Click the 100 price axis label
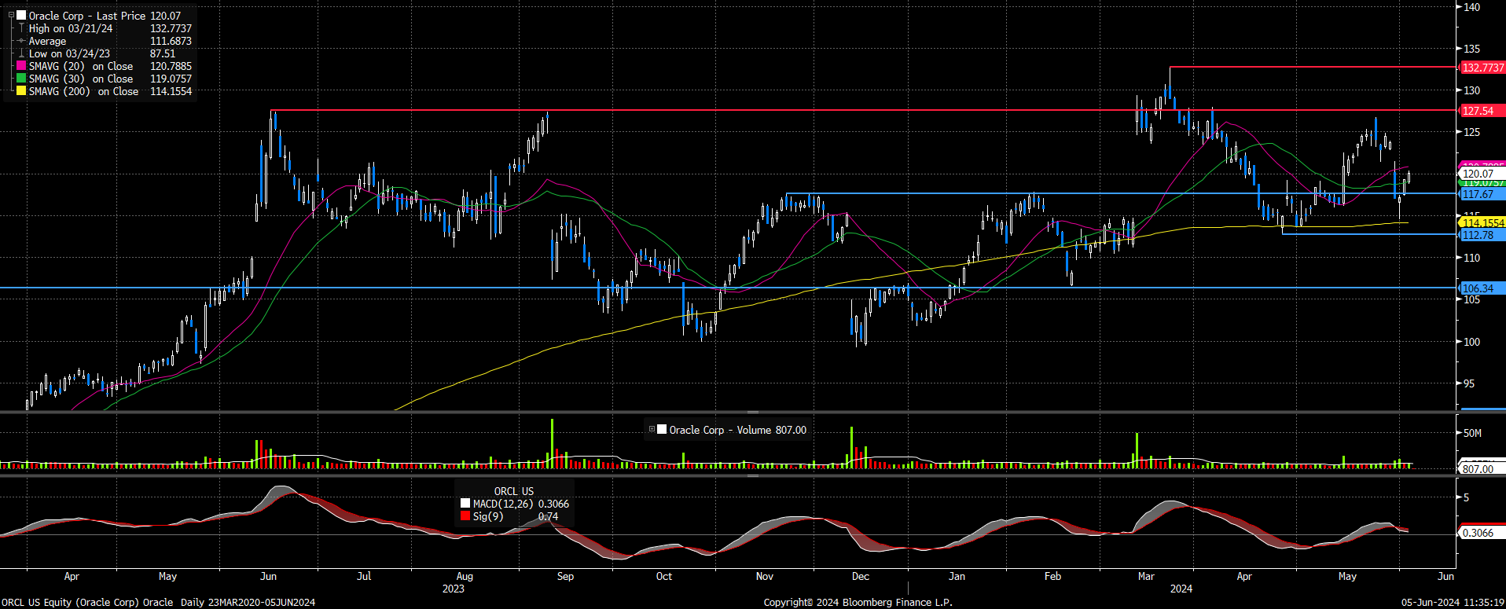 [1471, 342]
